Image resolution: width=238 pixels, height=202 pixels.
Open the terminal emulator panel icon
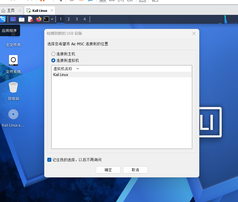[x=46, y=19]
